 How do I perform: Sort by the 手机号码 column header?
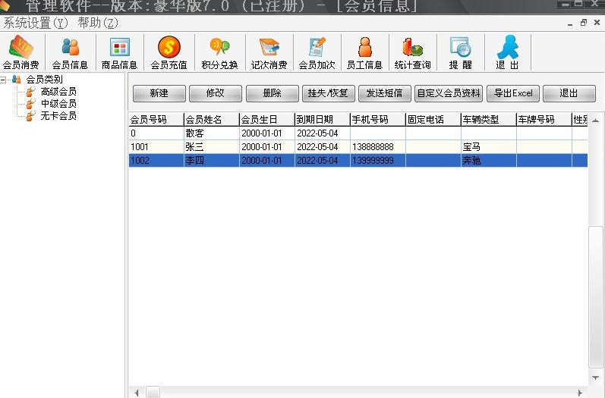[378, 120]
